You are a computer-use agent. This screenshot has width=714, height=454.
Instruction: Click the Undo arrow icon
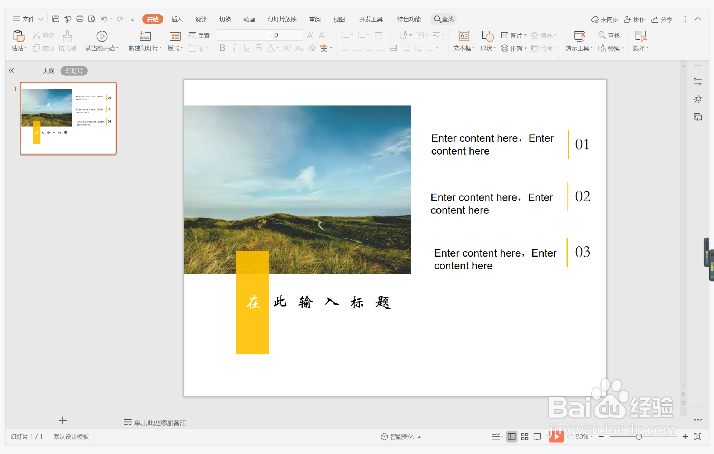pyautogui.click(x=104, y=19)
